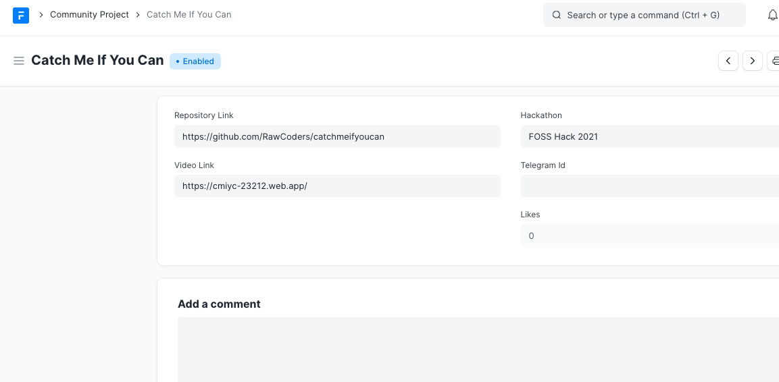
Task: Focus the empty Telegram Id field
Action: click(649, 186)
